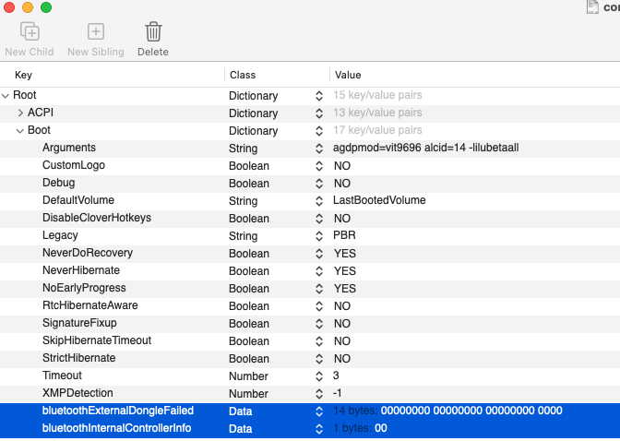Open class stepper for ACPI row
620x441 pixels.
319,113
